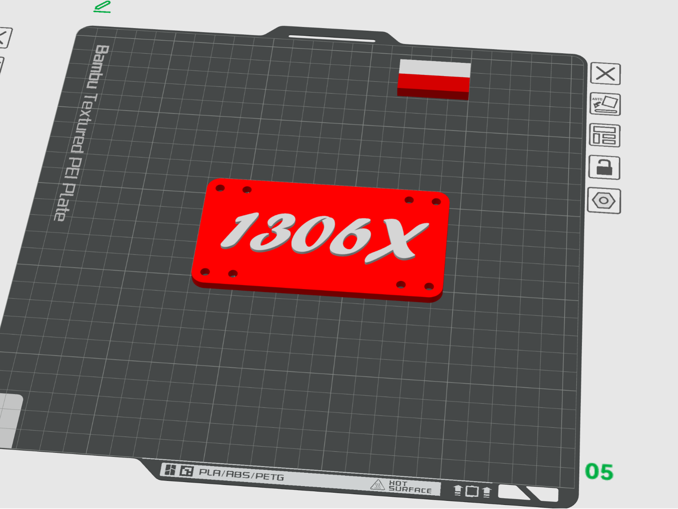
Task: Open plate settings via the hexagon nut icon
Action: point(605,201)
